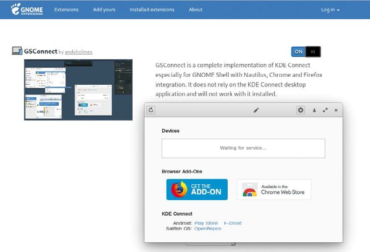Screen dimensions: 370x252
Task: Open Installed extensions in the navbar
Action: (152, 10)
